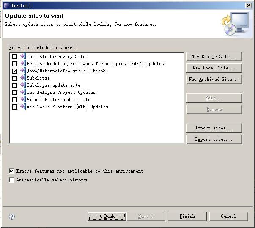This screenshot has width=255, height=228.
Task: Select 'Callisto Discovery Site' row text
Action: (x=56, y=56)
